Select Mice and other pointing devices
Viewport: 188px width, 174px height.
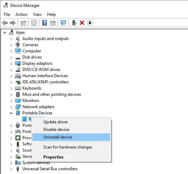52,94
